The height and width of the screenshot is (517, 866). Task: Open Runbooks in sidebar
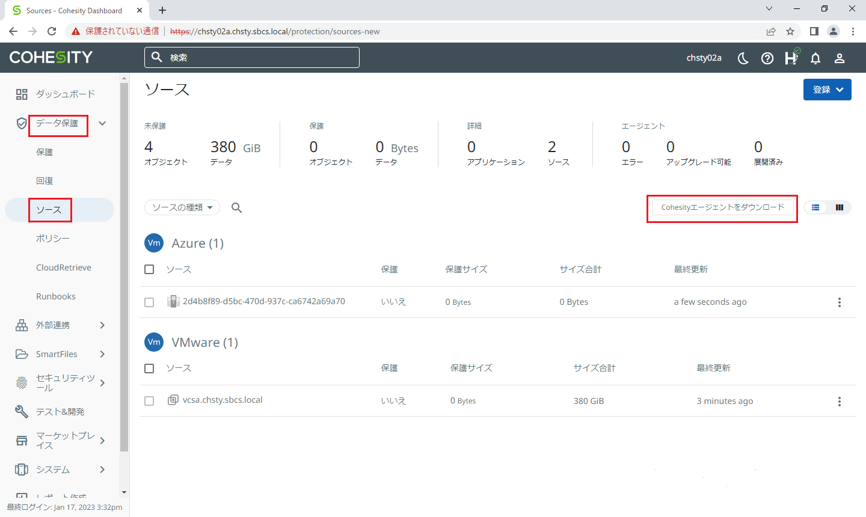tap(56, 296)
